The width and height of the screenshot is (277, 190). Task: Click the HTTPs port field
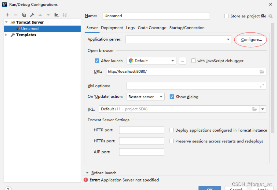[x=142, y=141]
